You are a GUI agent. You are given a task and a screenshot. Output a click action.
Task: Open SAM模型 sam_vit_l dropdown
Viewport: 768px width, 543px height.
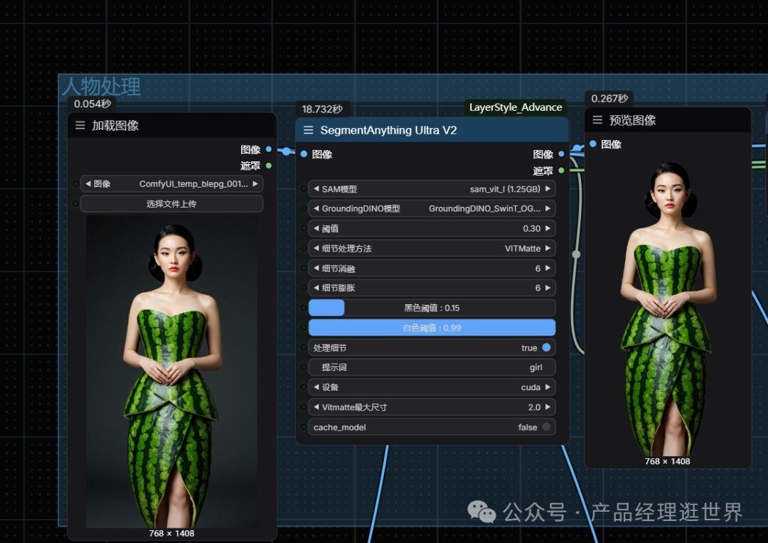tap(432, 188)
